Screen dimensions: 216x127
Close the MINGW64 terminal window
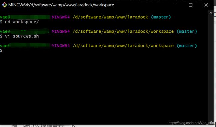tap(206, 5)
